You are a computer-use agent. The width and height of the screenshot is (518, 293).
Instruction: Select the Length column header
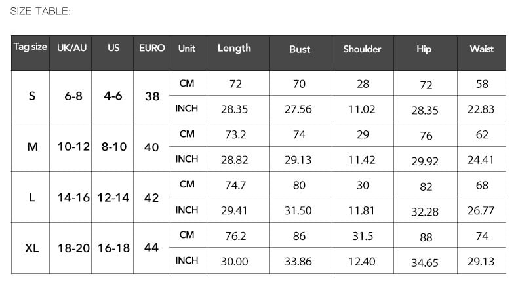coord(234,48)
